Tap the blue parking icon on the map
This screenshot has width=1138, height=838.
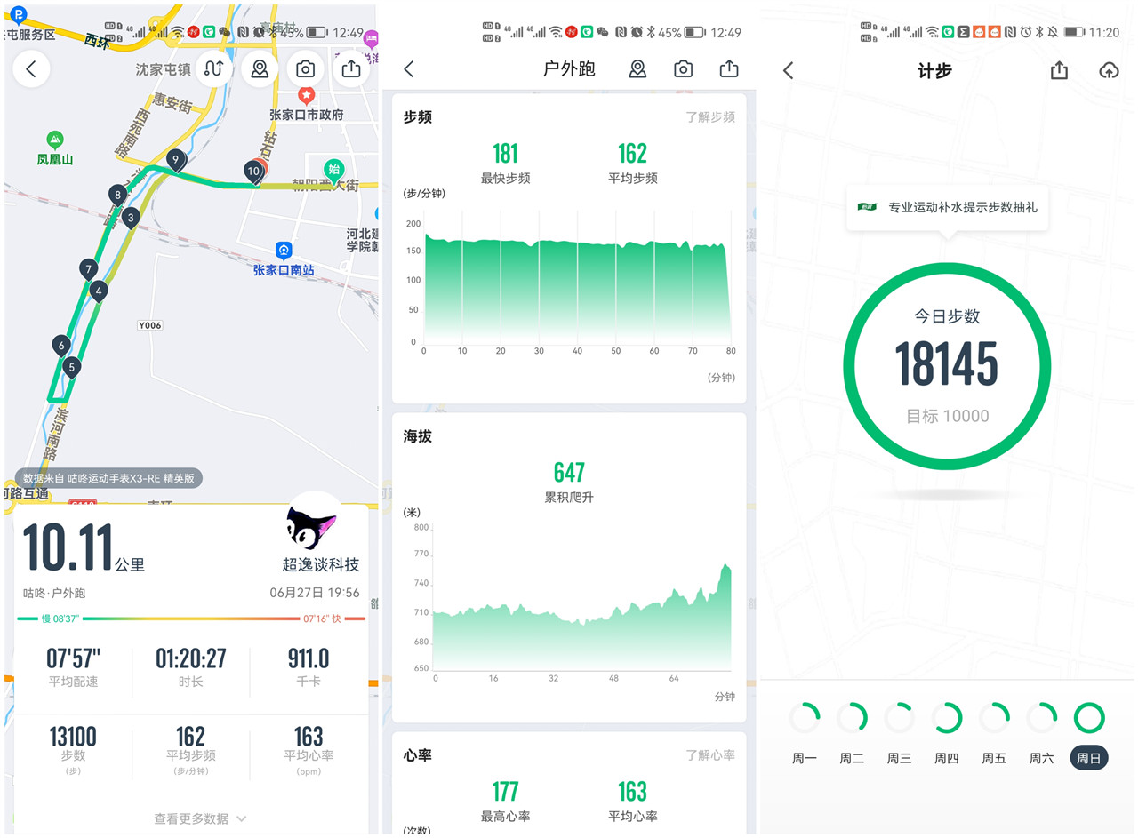(x=18, y=15)
